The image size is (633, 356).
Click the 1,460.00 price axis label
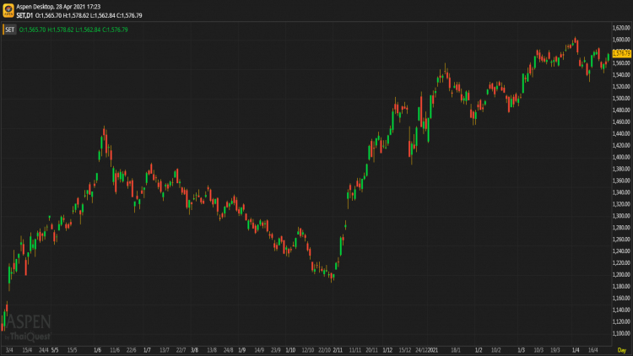pos(621,121)
